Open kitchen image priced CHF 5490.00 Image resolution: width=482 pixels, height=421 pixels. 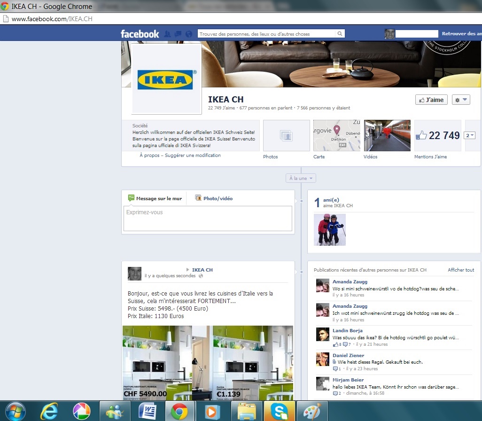coord(157,363)
